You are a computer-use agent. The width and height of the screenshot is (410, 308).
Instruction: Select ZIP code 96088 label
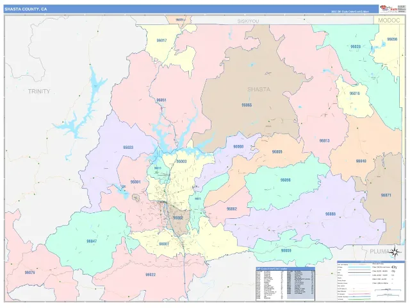pos(331,214)
